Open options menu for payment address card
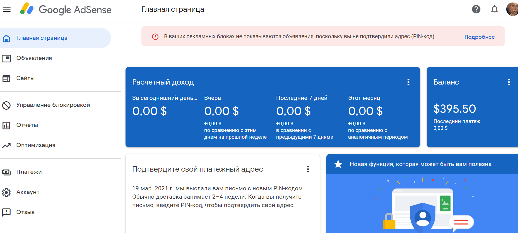Image resolution: width=518 pixels, height=233 pixels. 308,169
